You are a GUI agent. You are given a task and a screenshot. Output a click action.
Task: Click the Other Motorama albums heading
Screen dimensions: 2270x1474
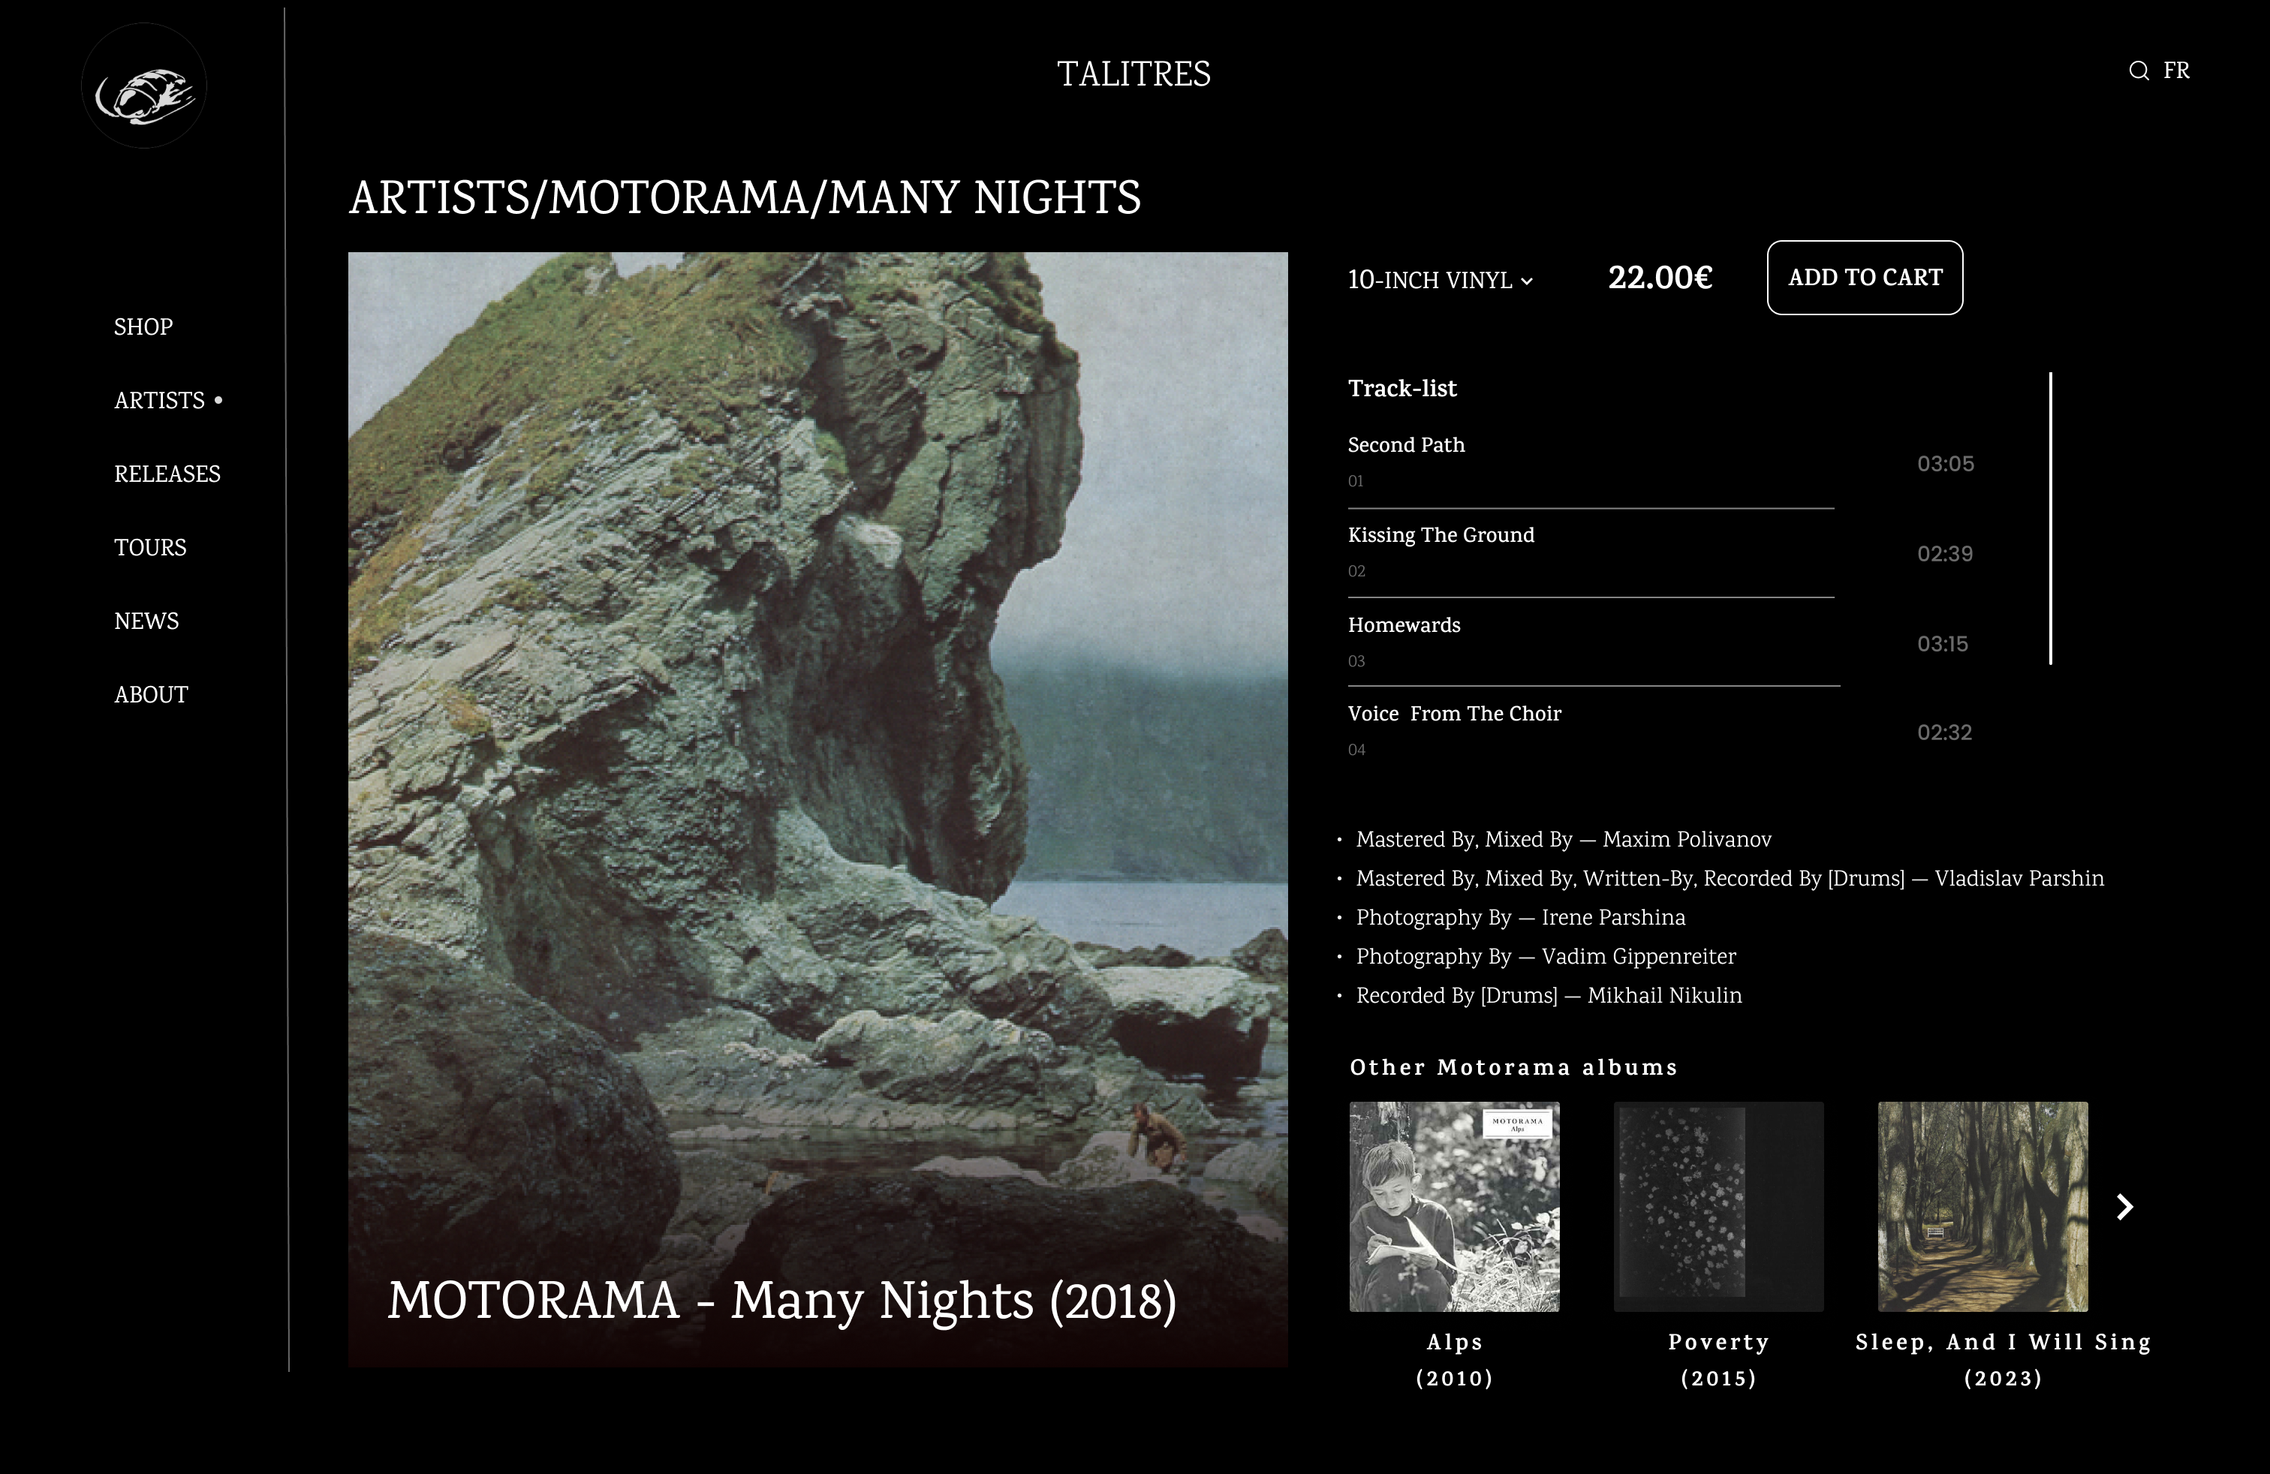(1513, 1067)
